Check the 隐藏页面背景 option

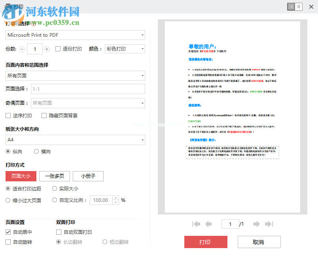[44, 115]
